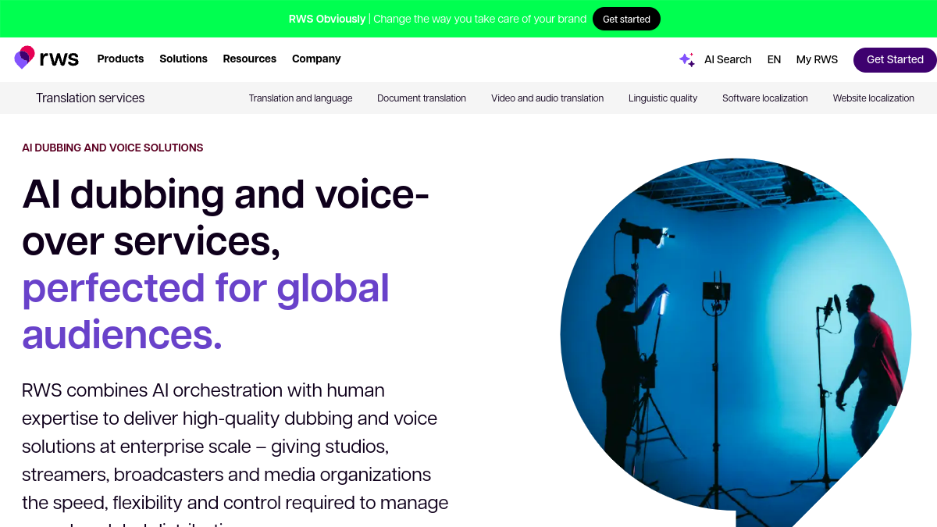
Task: Click the purple Get Started button
Action: click(895, 59)
